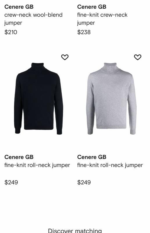Click the grey jumper's ribbed collar
Viewport: 150px width, 233px height.
pos(110,67)
